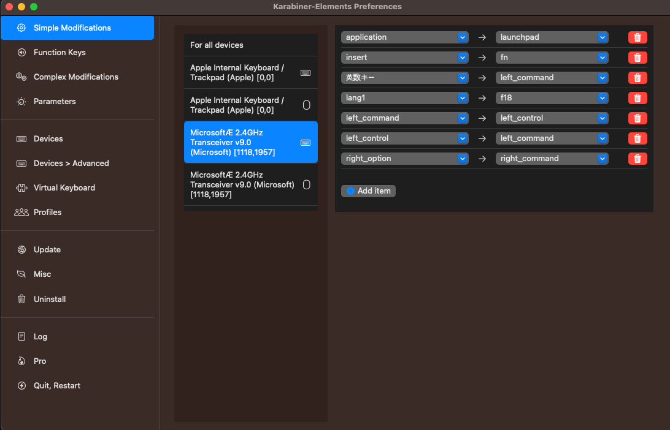Change the f18 destination key dropdown
The height and width of the screenshot is (430, 670).
552,98
